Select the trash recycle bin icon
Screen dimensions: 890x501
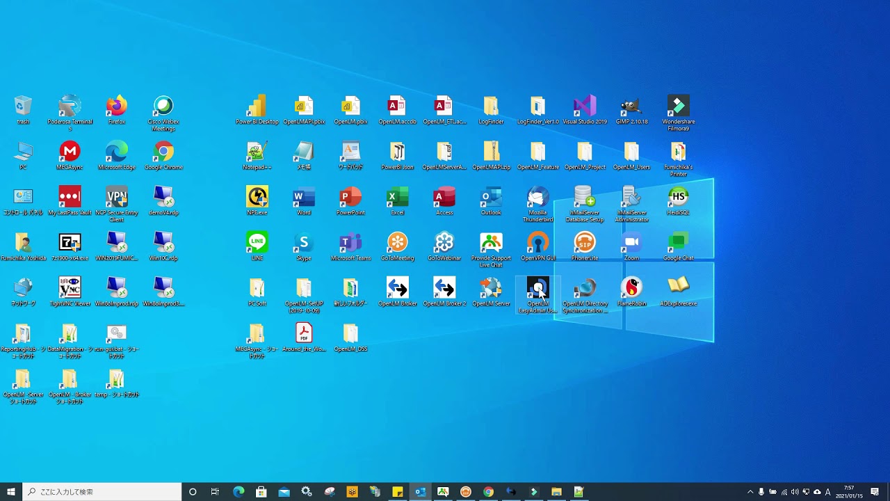(23, 111)
